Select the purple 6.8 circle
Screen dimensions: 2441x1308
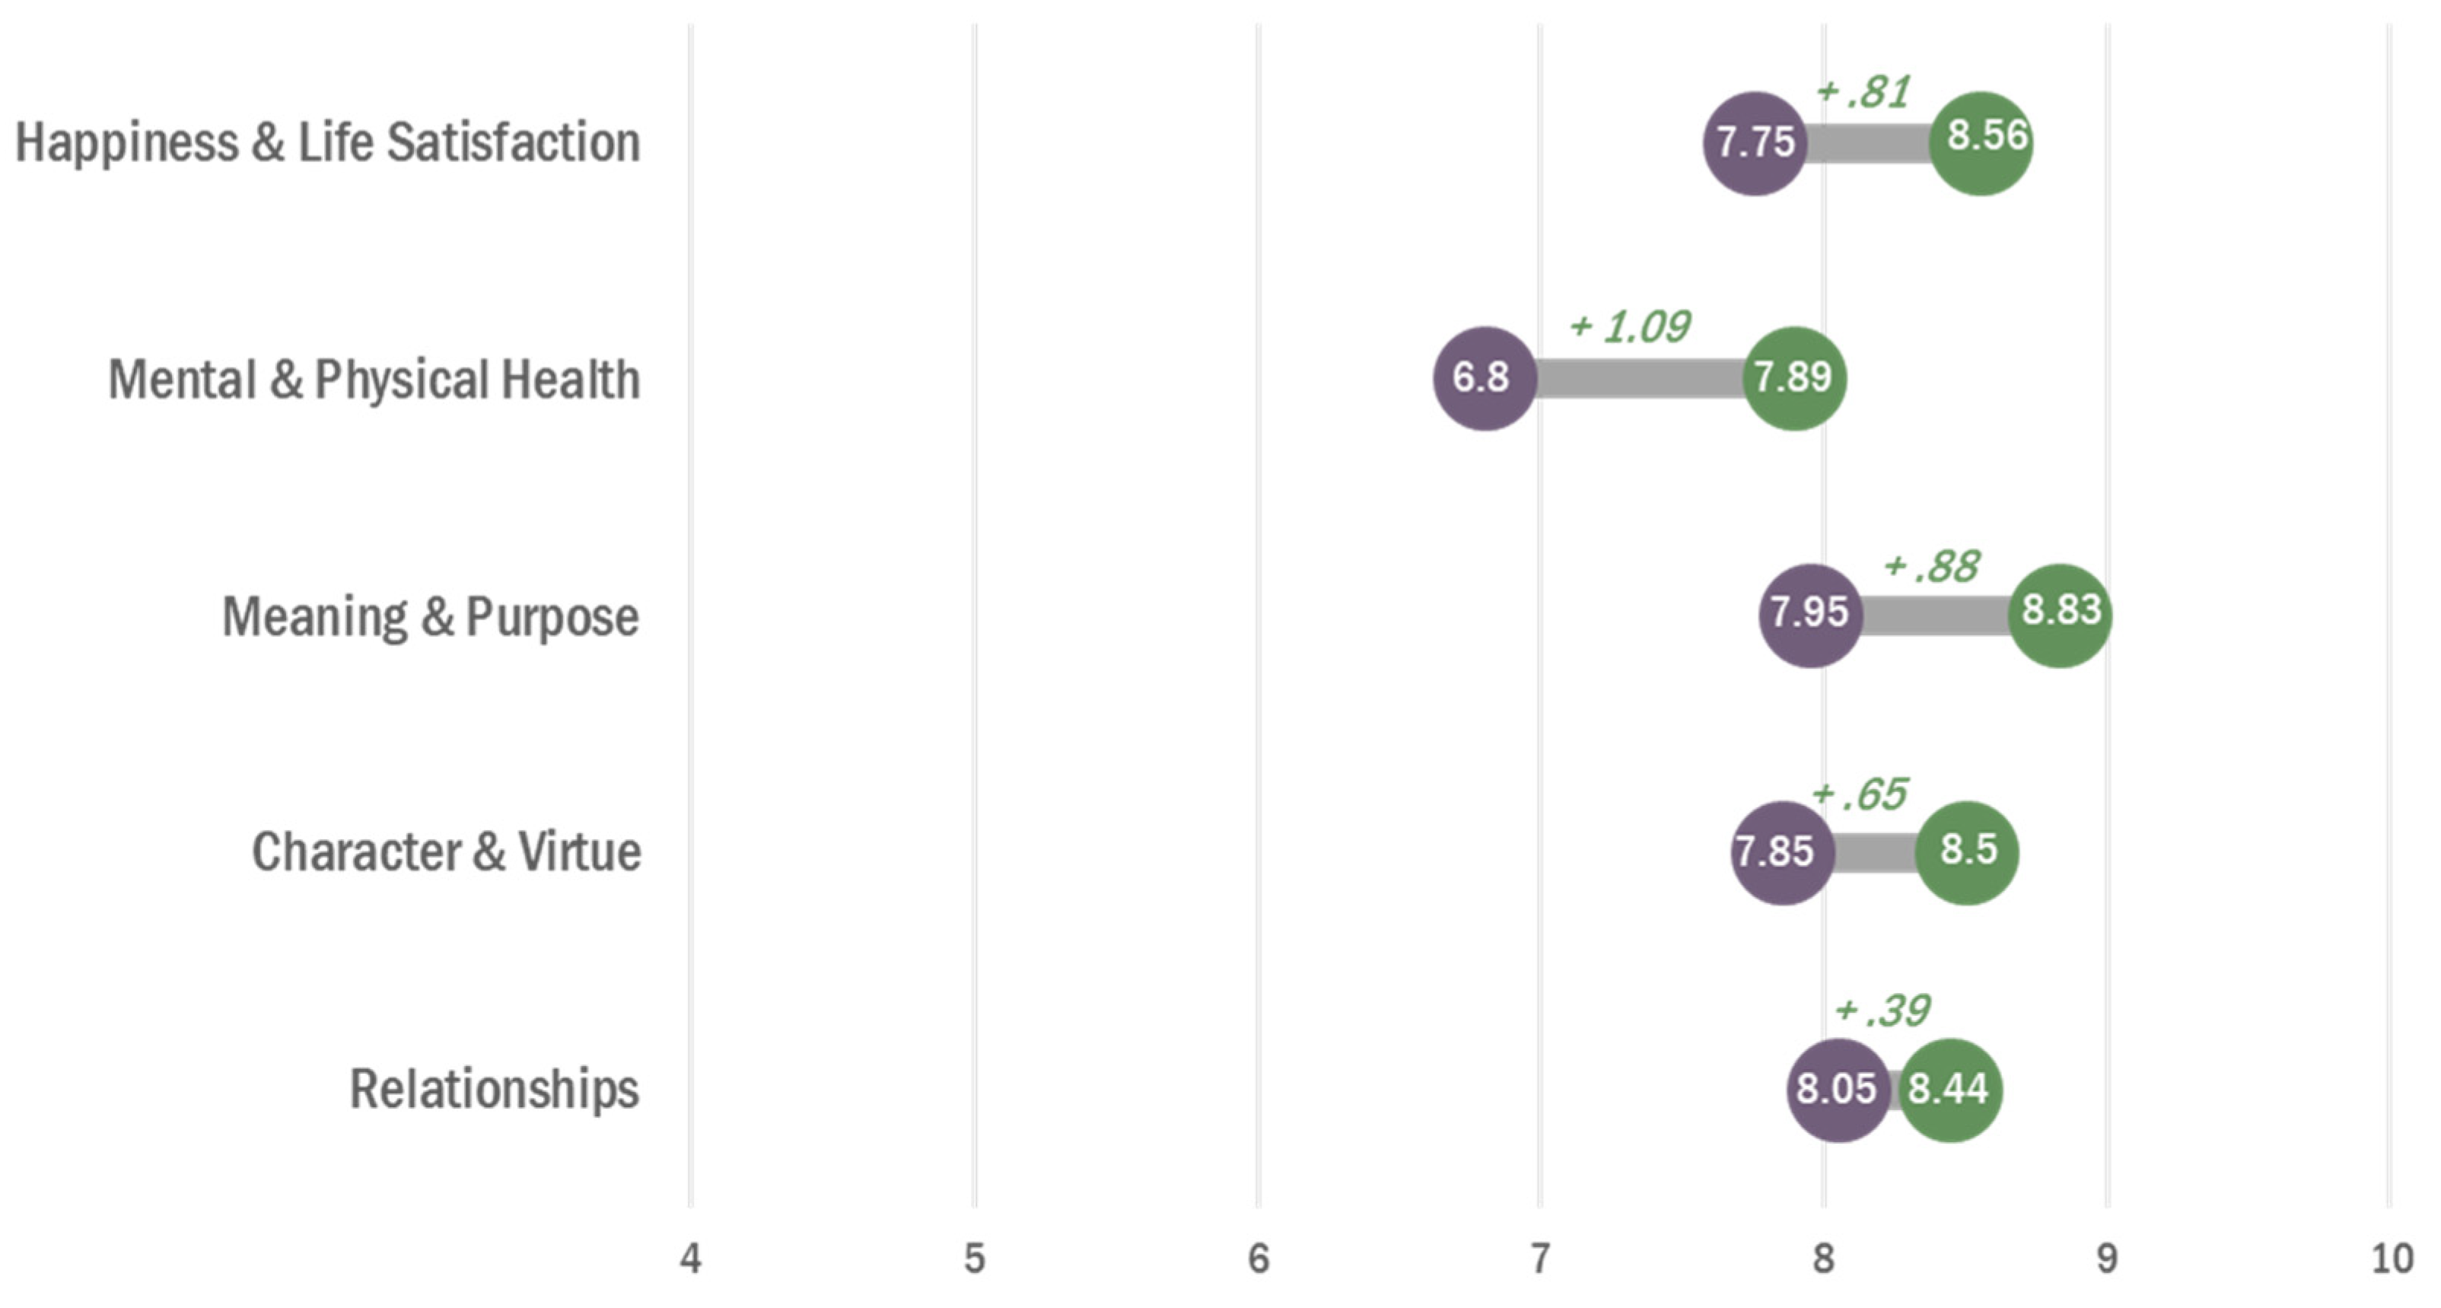click(1484, 378)
